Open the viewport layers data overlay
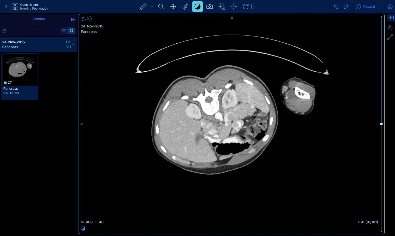 pos(90,19)
